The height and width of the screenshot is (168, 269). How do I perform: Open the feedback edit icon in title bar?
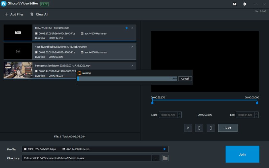point(235,4)
